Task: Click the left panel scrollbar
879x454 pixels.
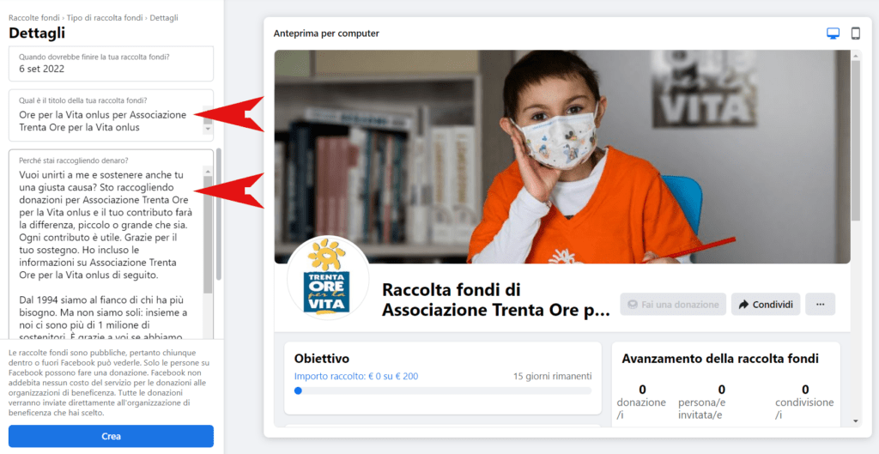Action: tap(219, 214)
